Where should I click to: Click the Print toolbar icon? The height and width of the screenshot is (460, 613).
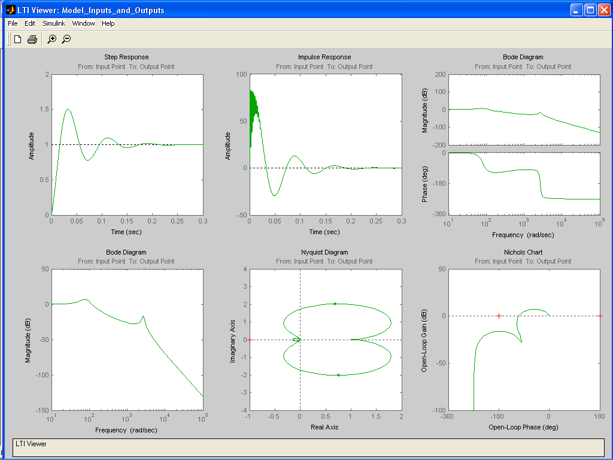click(32, 39)
